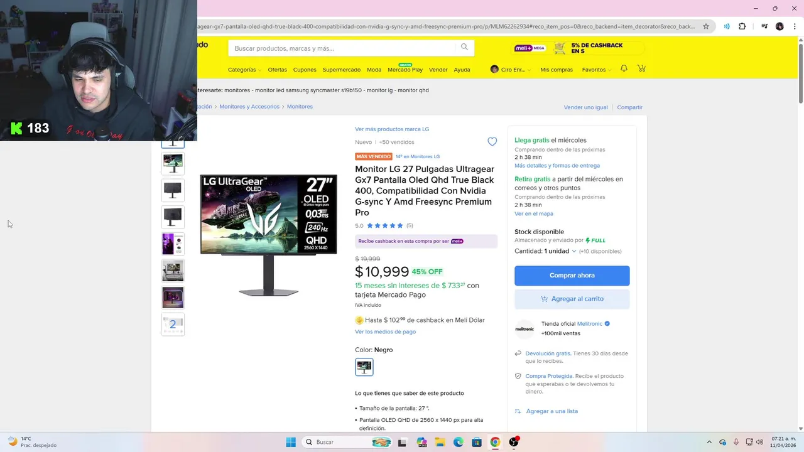Screen dimensions: 804x452
Task: Open the notifications bell icon
Action: click(624, 68)
